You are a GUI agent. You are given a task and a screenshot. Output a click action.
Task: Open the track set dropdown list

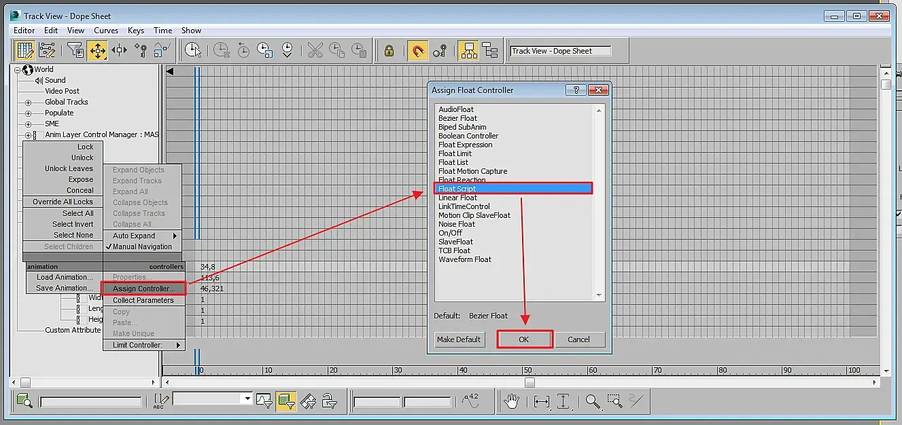[x=247, y=399]
